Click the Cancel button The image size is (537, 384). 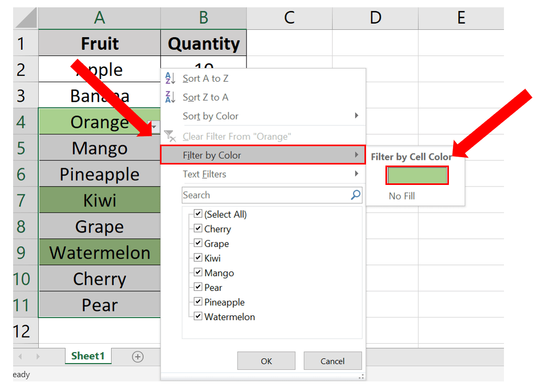[x=332, y=360]
